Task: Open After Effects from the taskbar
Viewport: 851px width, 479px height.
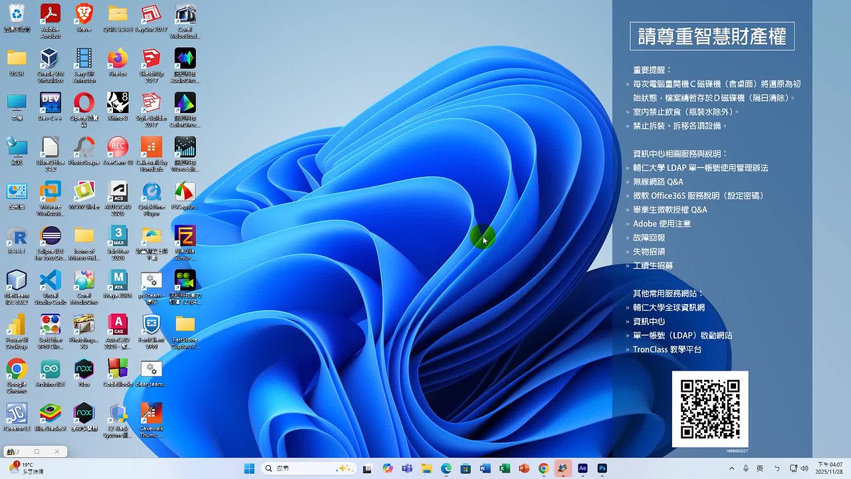Action: (x=582, y=468)
